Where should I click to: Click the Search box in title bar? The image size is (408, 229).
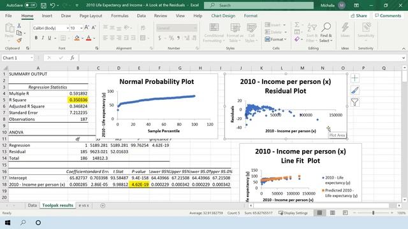click(259, 5)
